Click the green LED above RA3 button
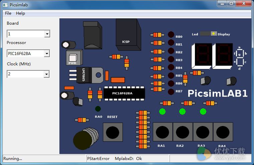 click(203, 111)
